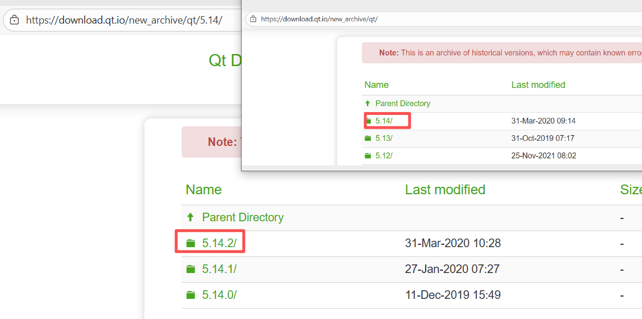The width and height of the screenshot is (642, 319).
Task: Go to Parent Directory in 5.14 page
Action: pyautogui.click(x=242, y=217)
